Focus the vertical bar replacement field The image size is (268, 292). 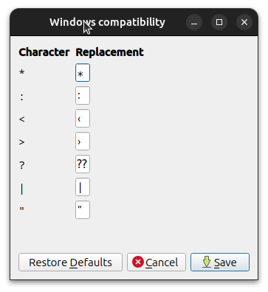coord(83,187)
